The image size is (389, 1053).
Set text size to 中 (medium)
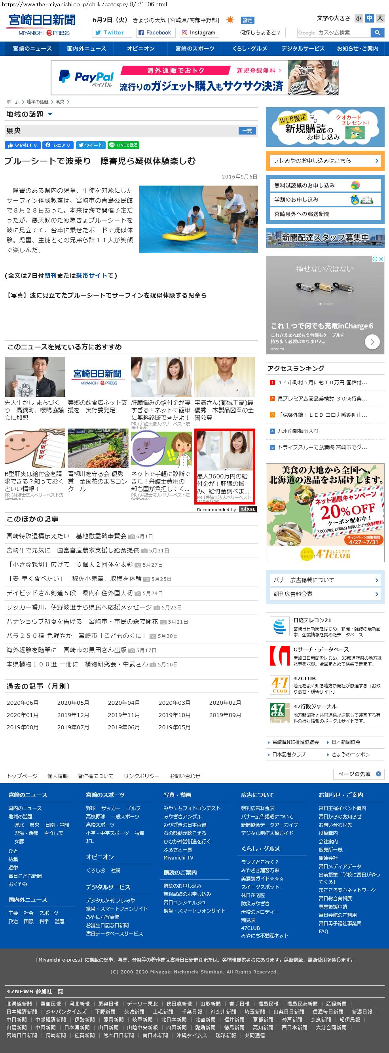pos(369,18)
